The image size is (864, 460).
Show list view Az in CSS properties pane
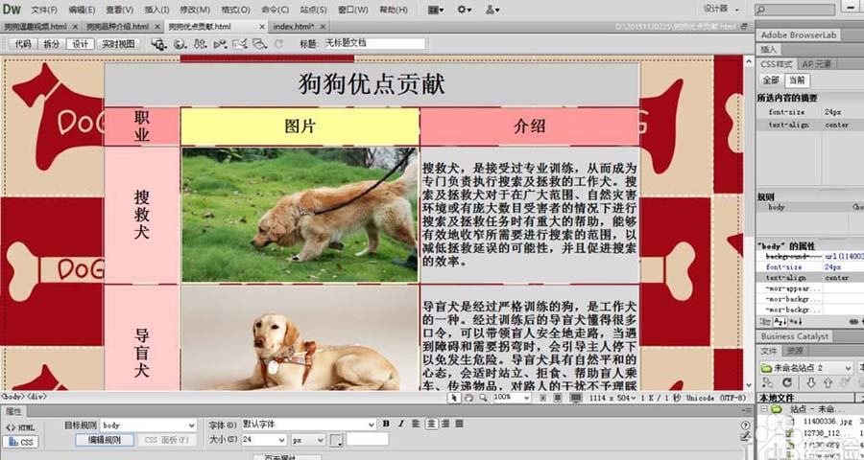[780, 321]
